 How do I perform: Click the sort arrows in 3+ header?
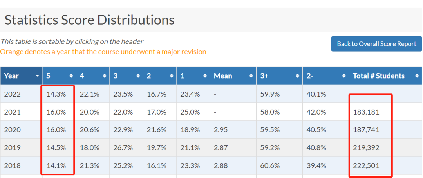pyautogui.click(x=298, y=76)
